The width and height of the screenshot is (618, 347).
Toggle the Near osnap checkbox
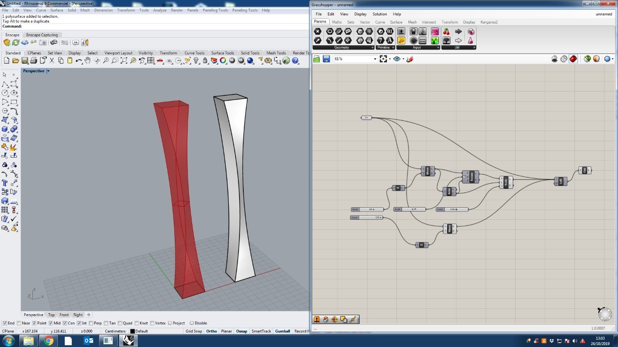tap(19, 323)
